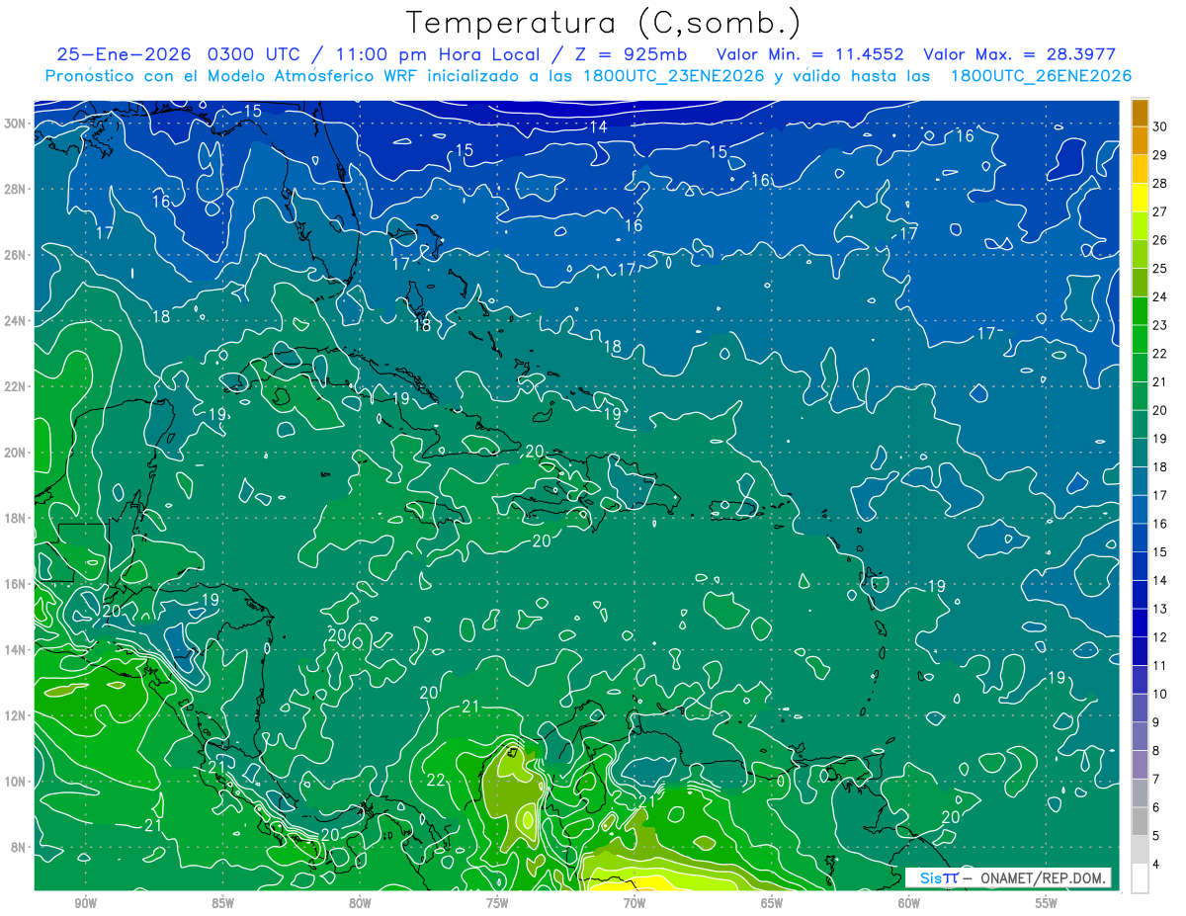Click the colorbar label "10"
This screenshot has height=916, width=1186.
coord(1160,695)
